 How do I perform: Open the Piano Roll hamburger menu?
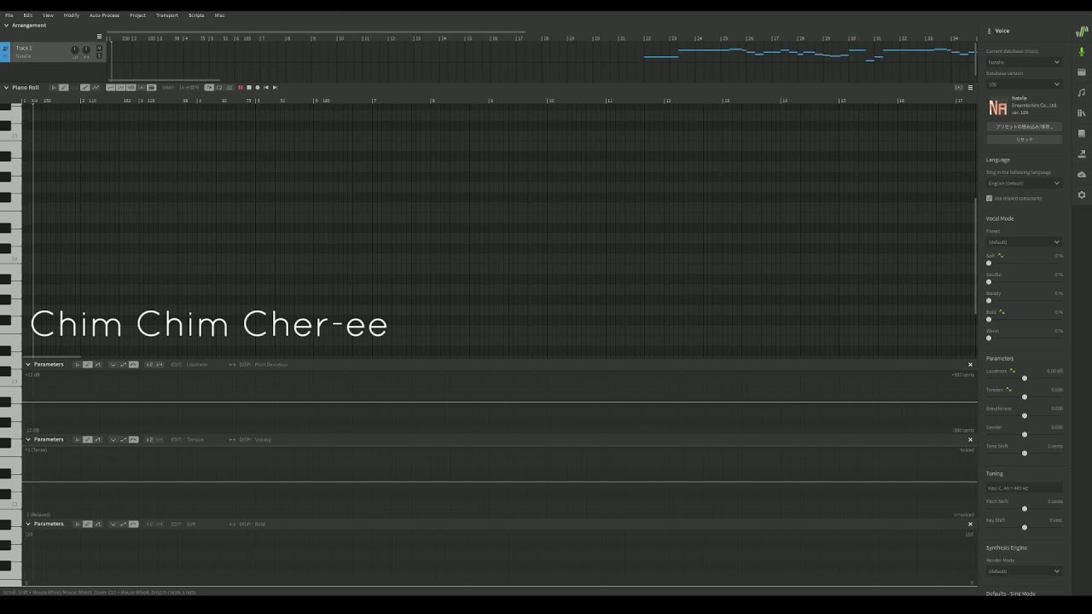970,87
